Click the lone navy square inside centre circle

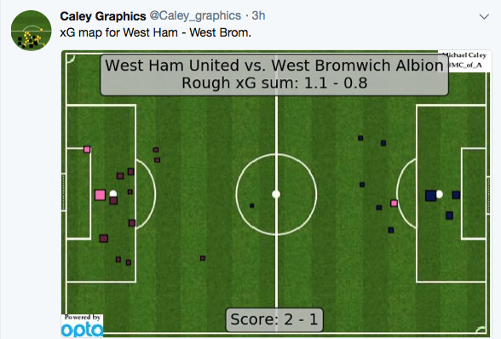252,205
